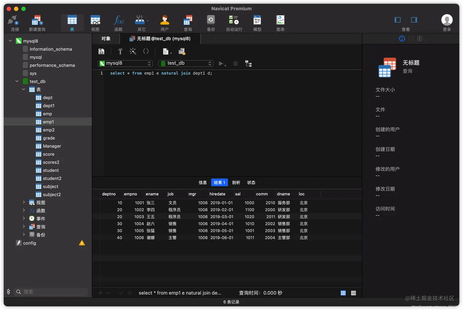The width and height of the screenshot is (463, 310).
Task: Show the code snippets parentheses icon in right panel
Action: point(411,39)
